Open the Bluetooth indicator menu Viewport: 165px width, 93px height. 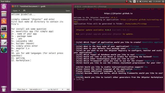click(137, 2)
